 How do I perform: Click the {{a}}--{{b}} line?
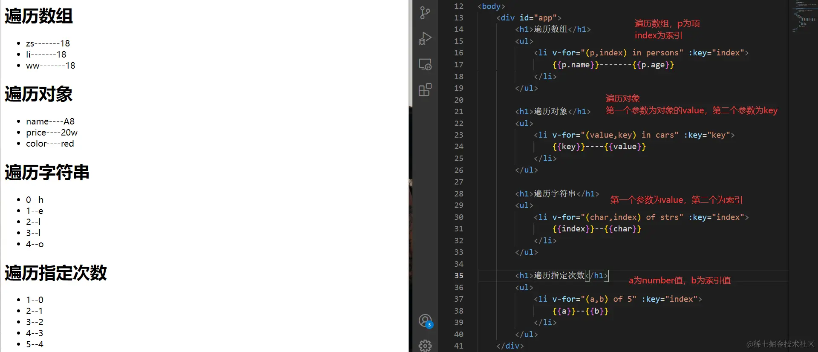pos(580,311)
